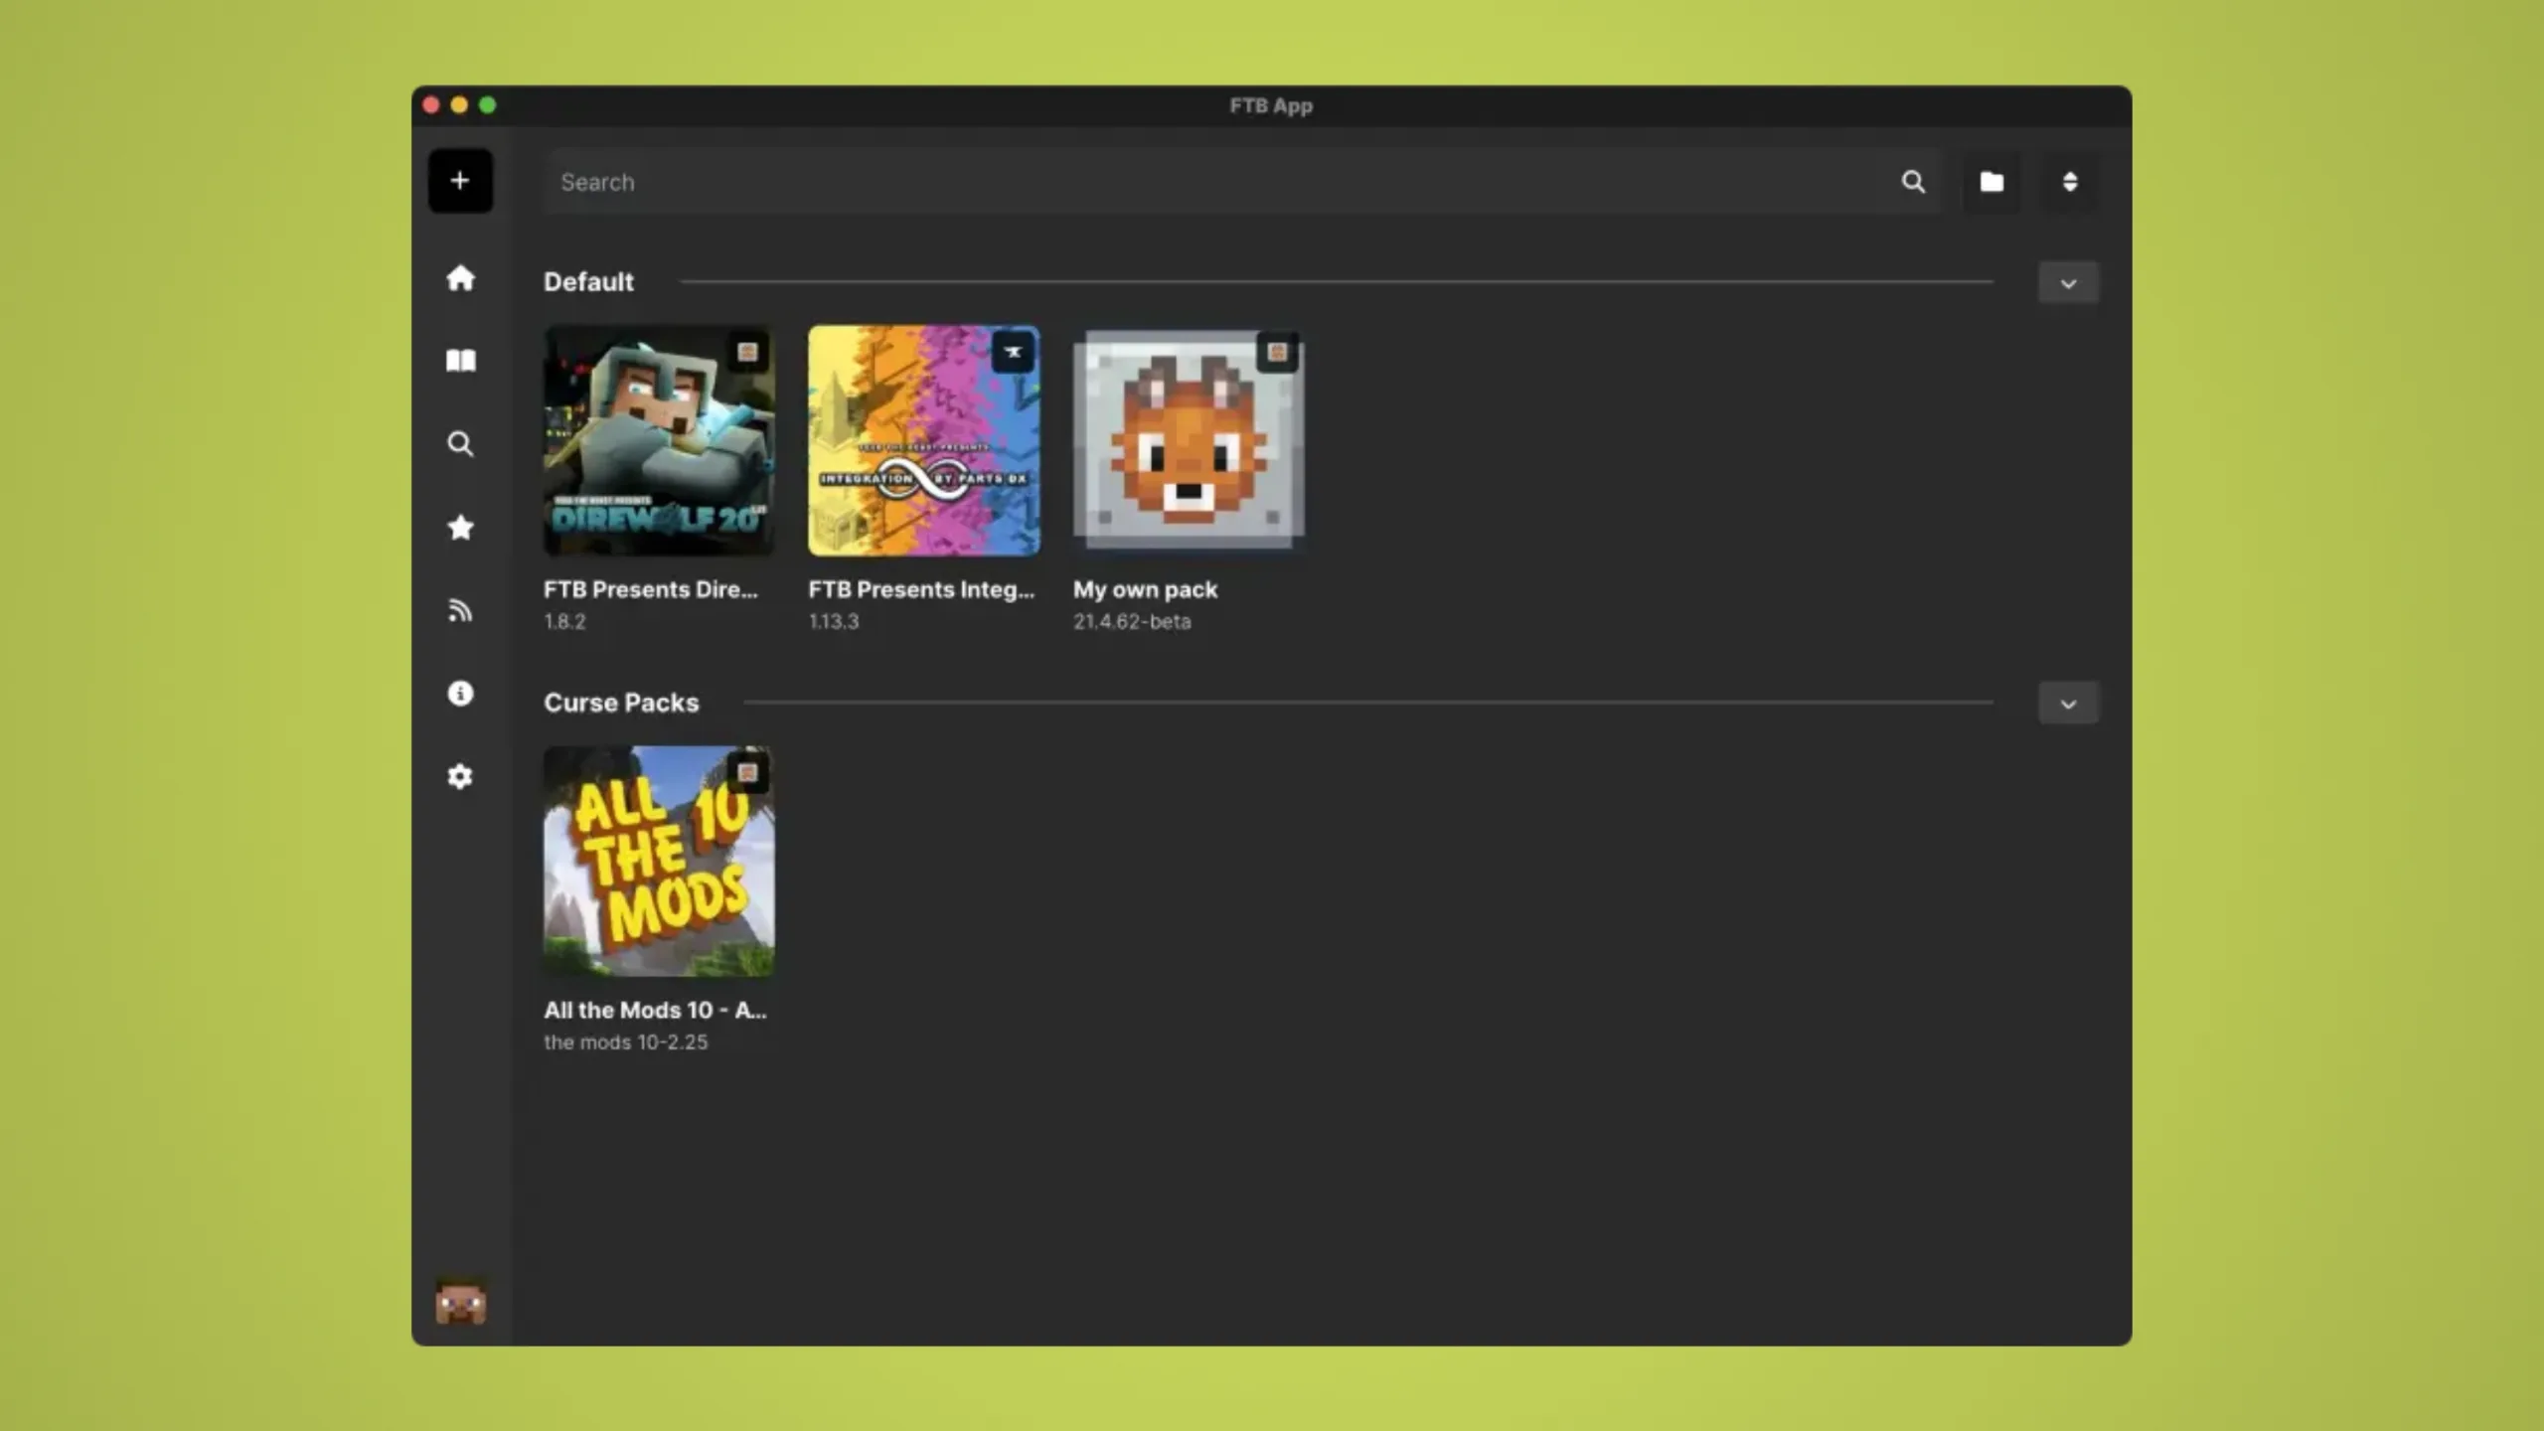Open the Settings gear icon
Screen dimensions: 2544x1431
point(460,776)
